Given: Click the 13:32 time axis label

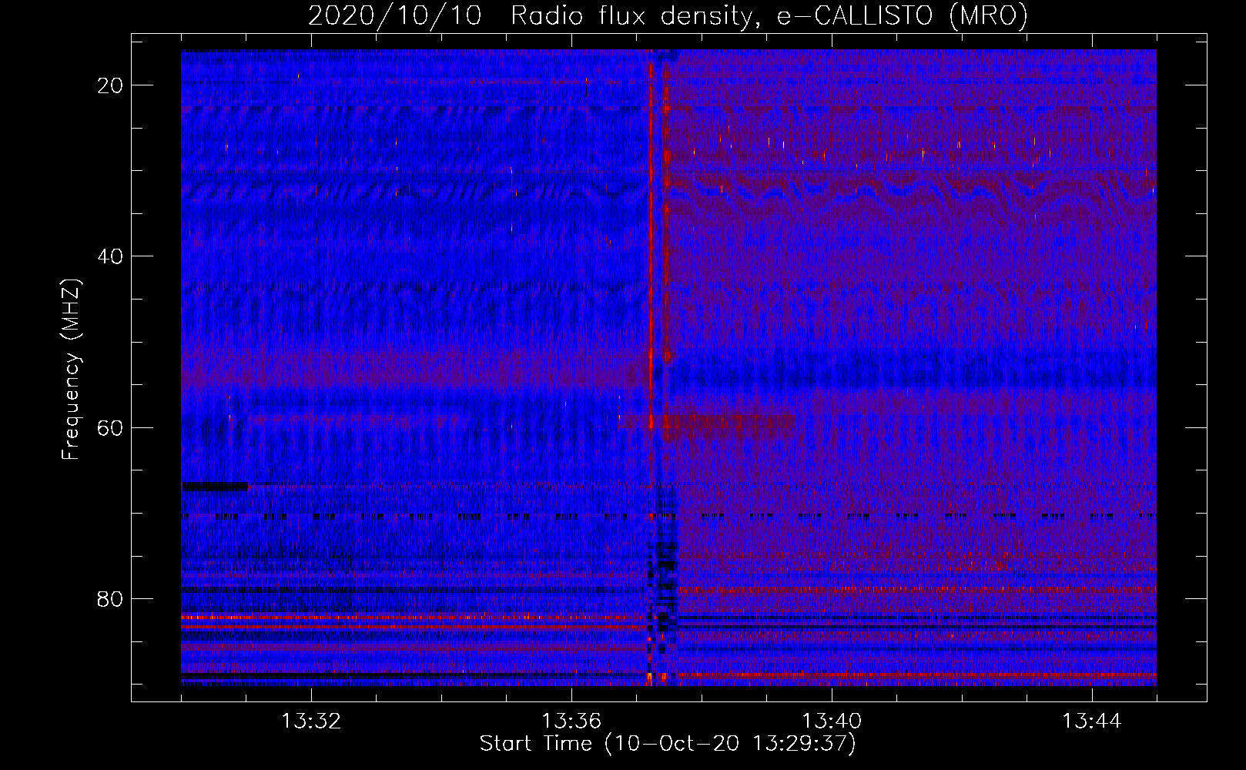Looking at the screenshot, I should click(311, 721).
